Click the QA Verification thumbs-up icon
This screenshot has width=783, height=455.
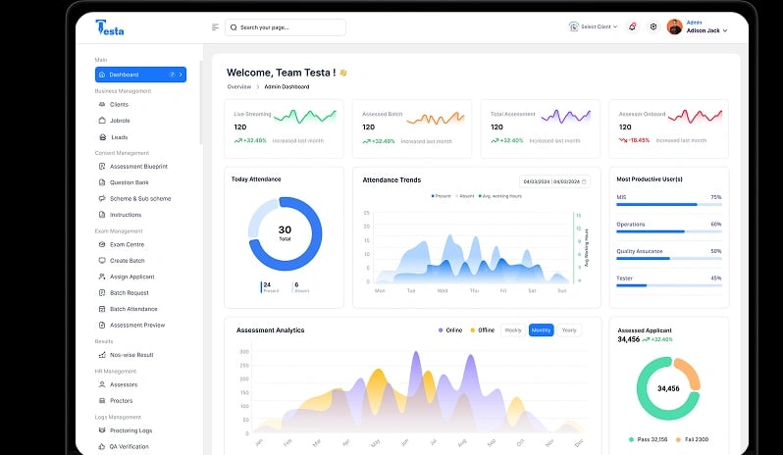102,446
